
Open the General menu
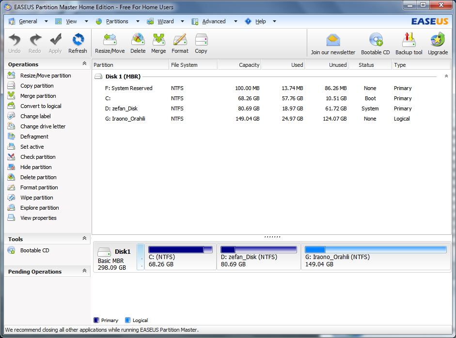pyautogui.click(x=28, y=21)
